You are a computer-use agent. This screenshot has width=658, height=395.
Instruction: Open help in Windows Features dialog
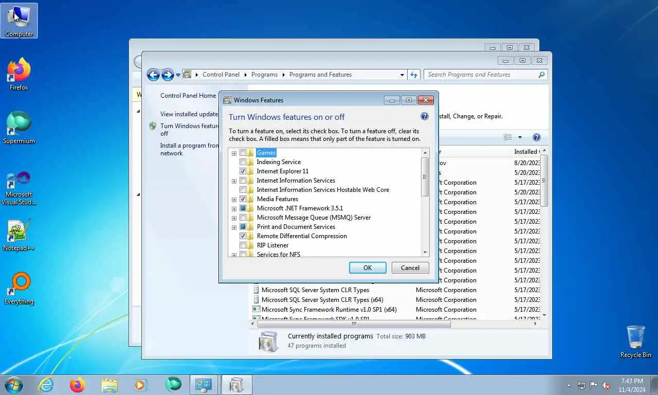[424, 116]
